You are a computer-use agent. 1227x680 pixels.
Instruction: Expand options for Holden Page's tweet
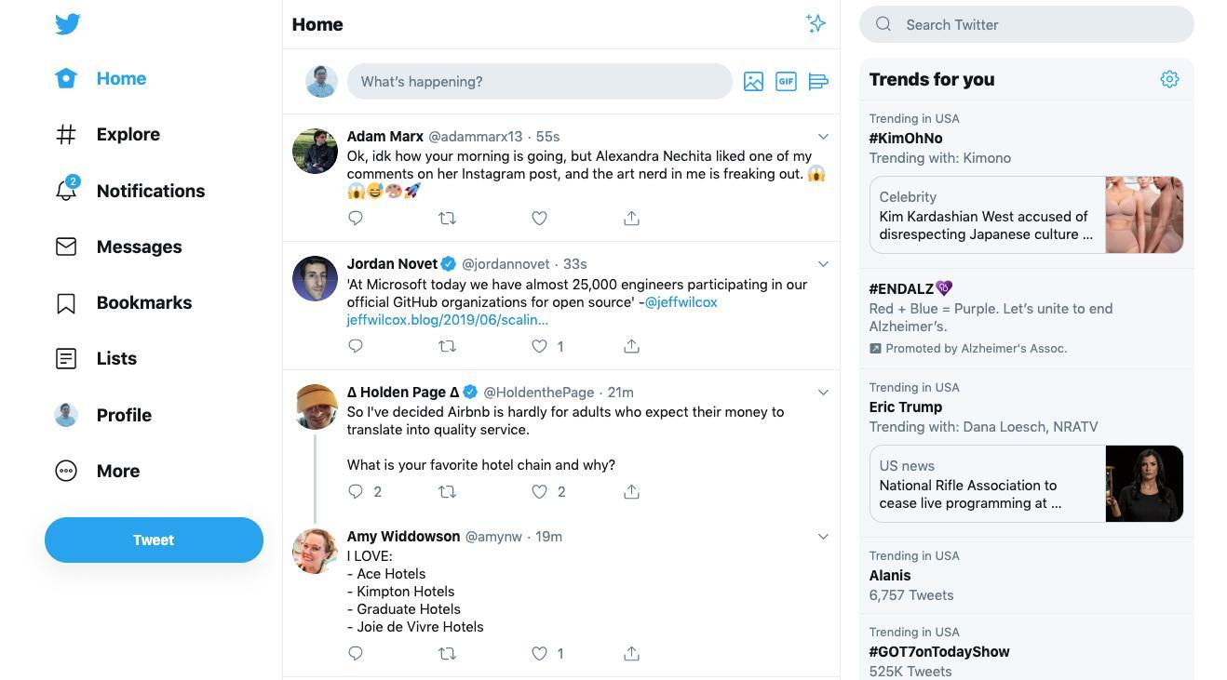[x=823, y=392]
